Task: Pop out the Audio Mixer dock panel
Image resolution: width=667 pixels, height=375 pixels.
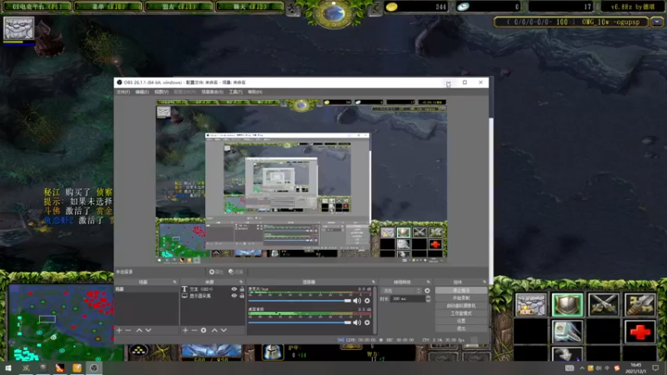Action: (374, 282)
